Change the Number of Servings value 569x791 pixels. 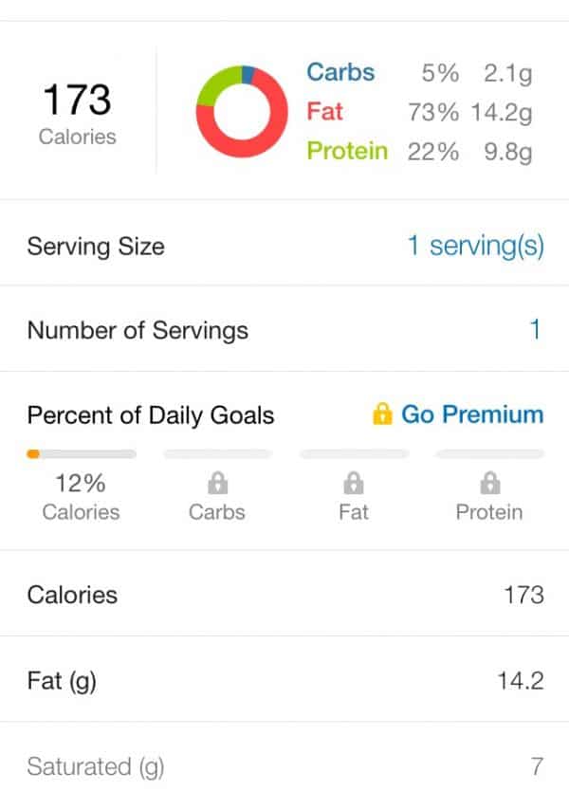535,330
